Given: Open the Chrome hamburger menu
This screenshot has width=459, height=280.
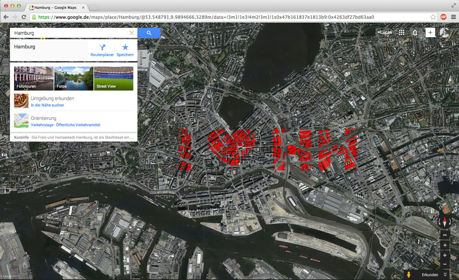Looking at the screenshot, I should [454, 17].
